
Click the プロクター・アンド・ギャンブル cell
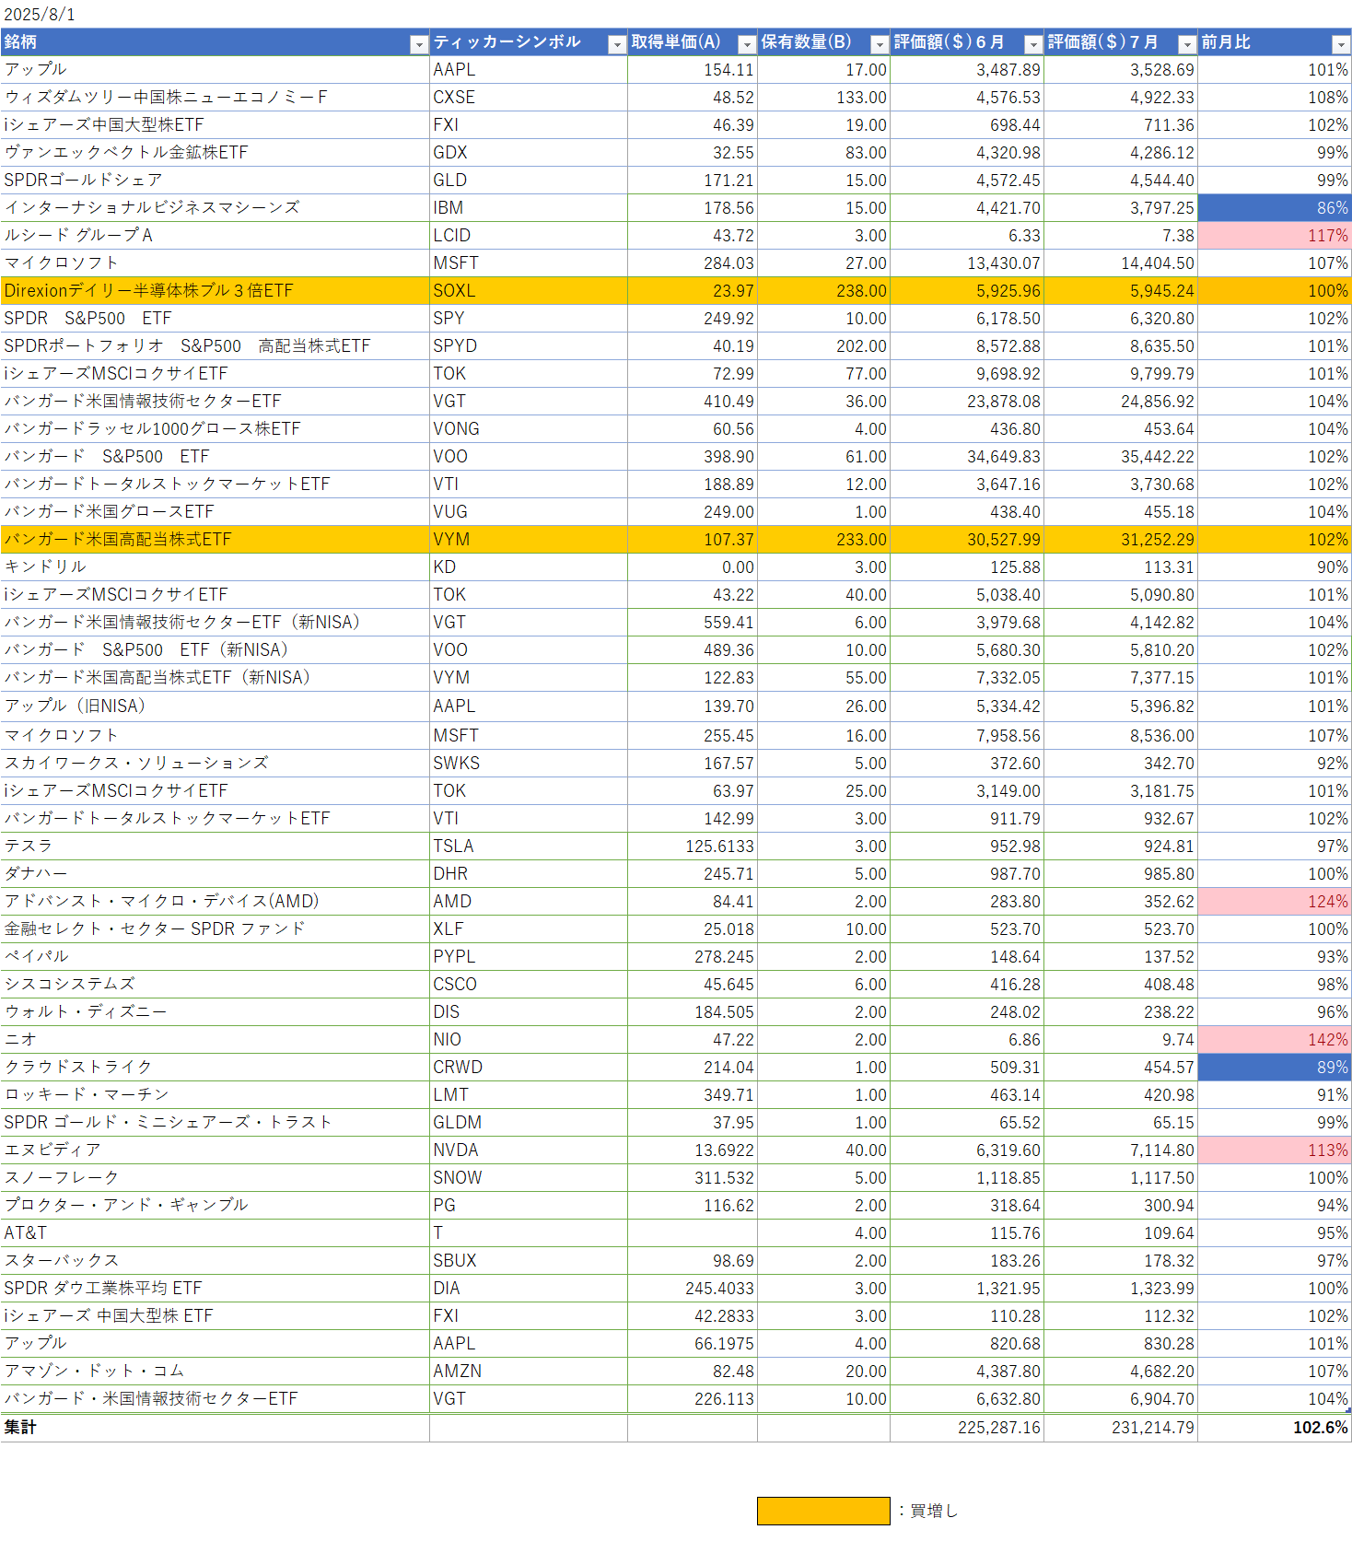[x=215, y=1206]
